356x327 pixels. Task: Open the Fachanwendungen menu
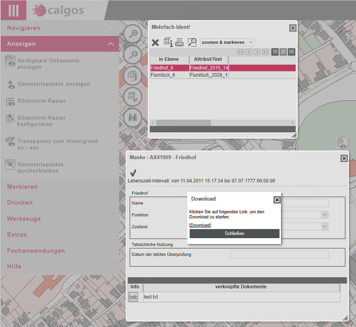59,251
